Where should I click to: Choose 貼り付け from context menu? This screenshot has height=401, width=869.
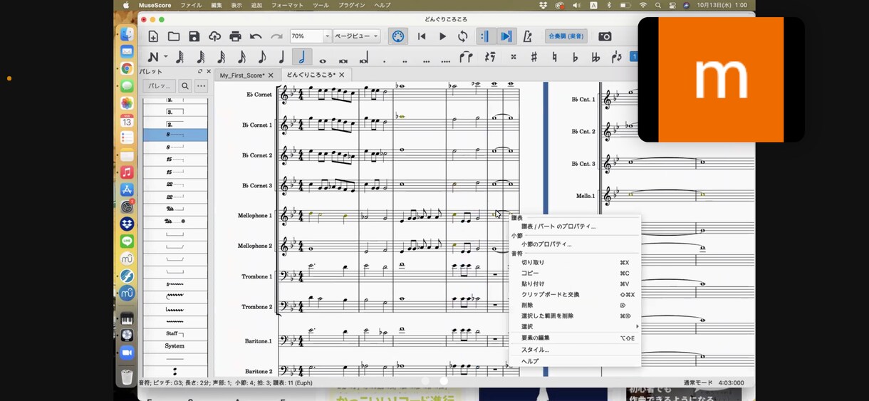pos(576,284)
